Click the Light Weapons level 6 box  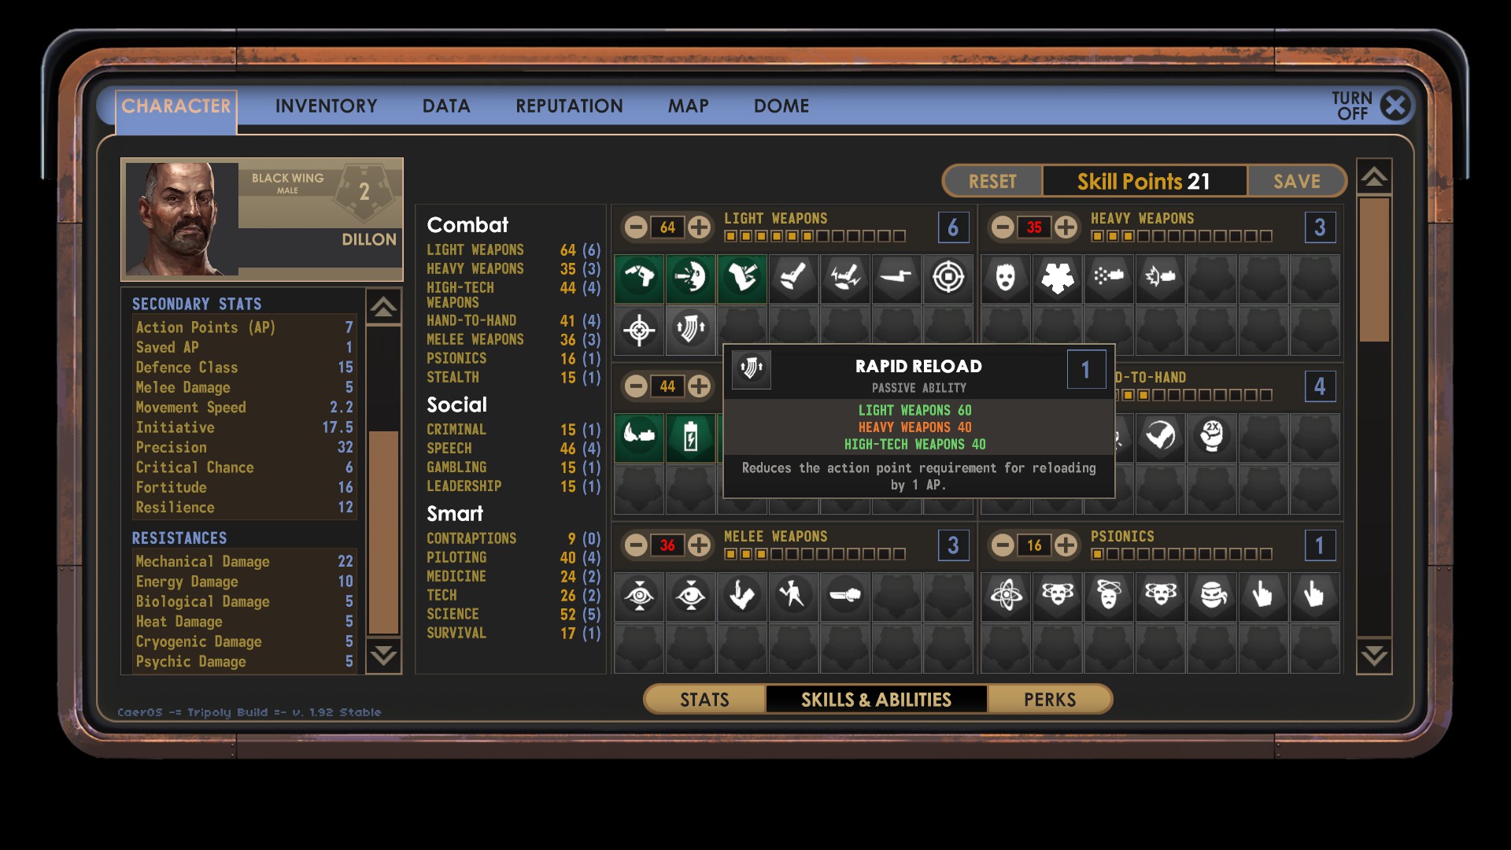click(953, 227)
